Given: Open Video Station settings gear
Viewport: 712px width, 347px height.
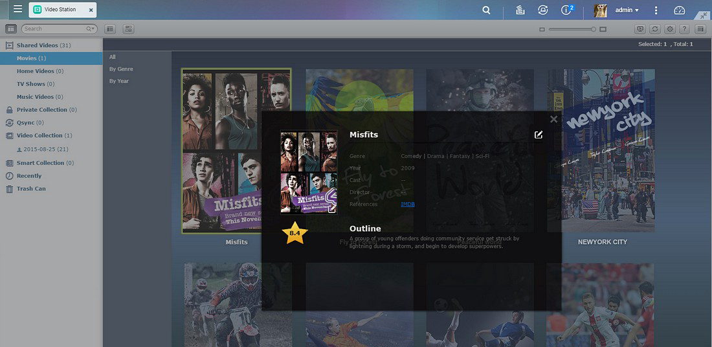Looking at the screenshot, I should (670, 28).
